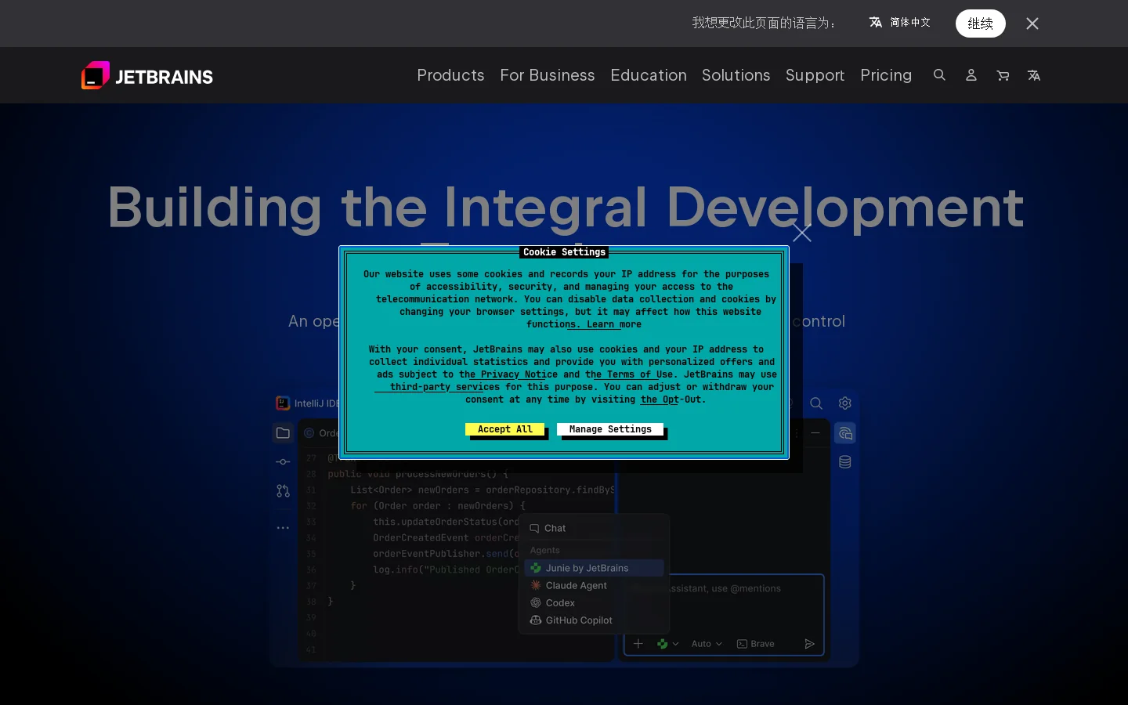Click the More tools ellipsis in IDE sidebar
The image size is (1128, 705).
click(x=283, y=528)
